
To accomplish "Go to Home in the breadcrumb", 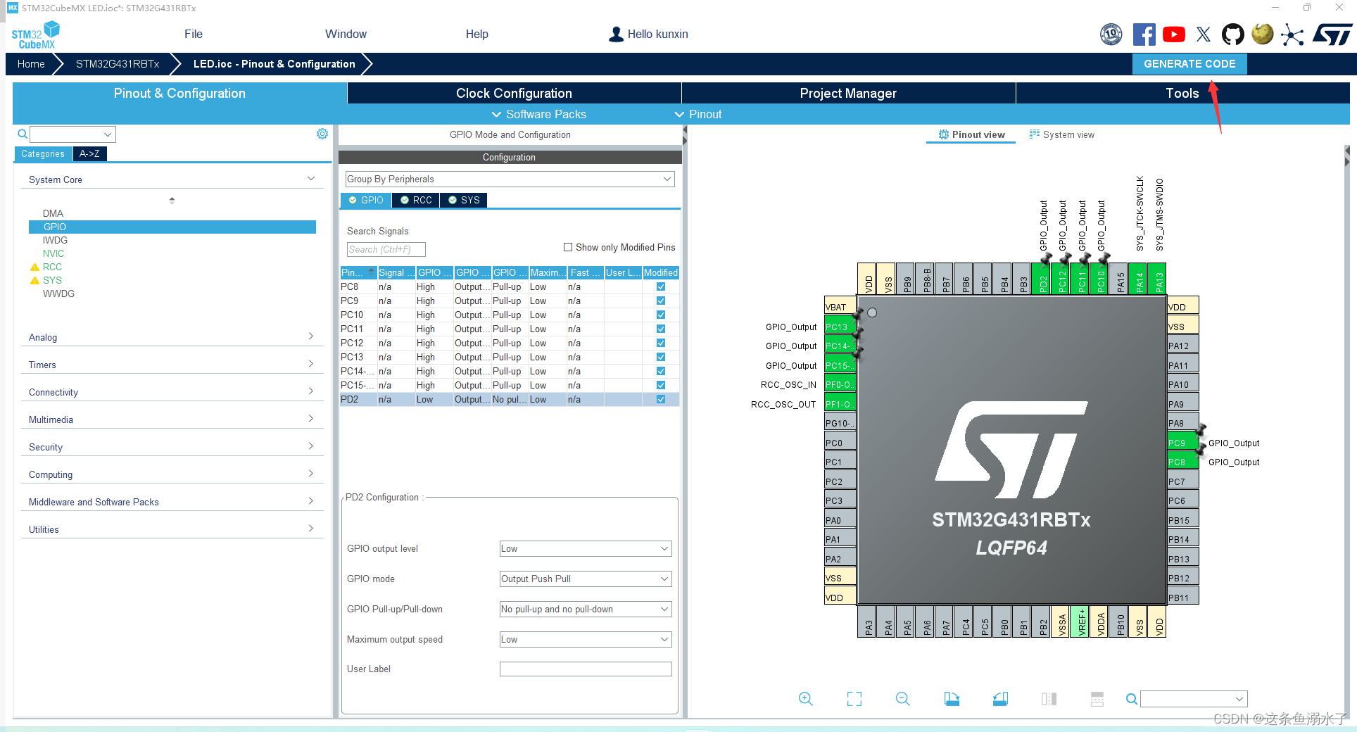I will 31,63.
